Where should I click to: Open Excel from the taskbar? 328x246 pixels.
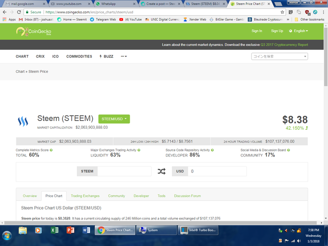tap(54, 230)
